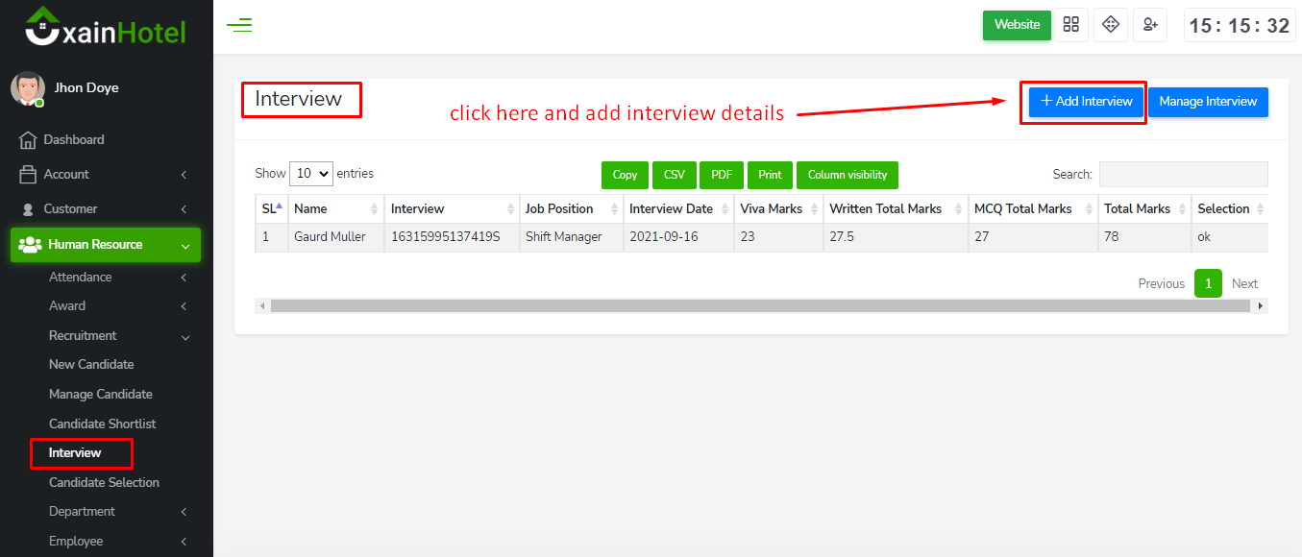Screen dimensions: 1302x557
Task: Click the diamond-shaped icon in top bar
Action: (1111, 25)
